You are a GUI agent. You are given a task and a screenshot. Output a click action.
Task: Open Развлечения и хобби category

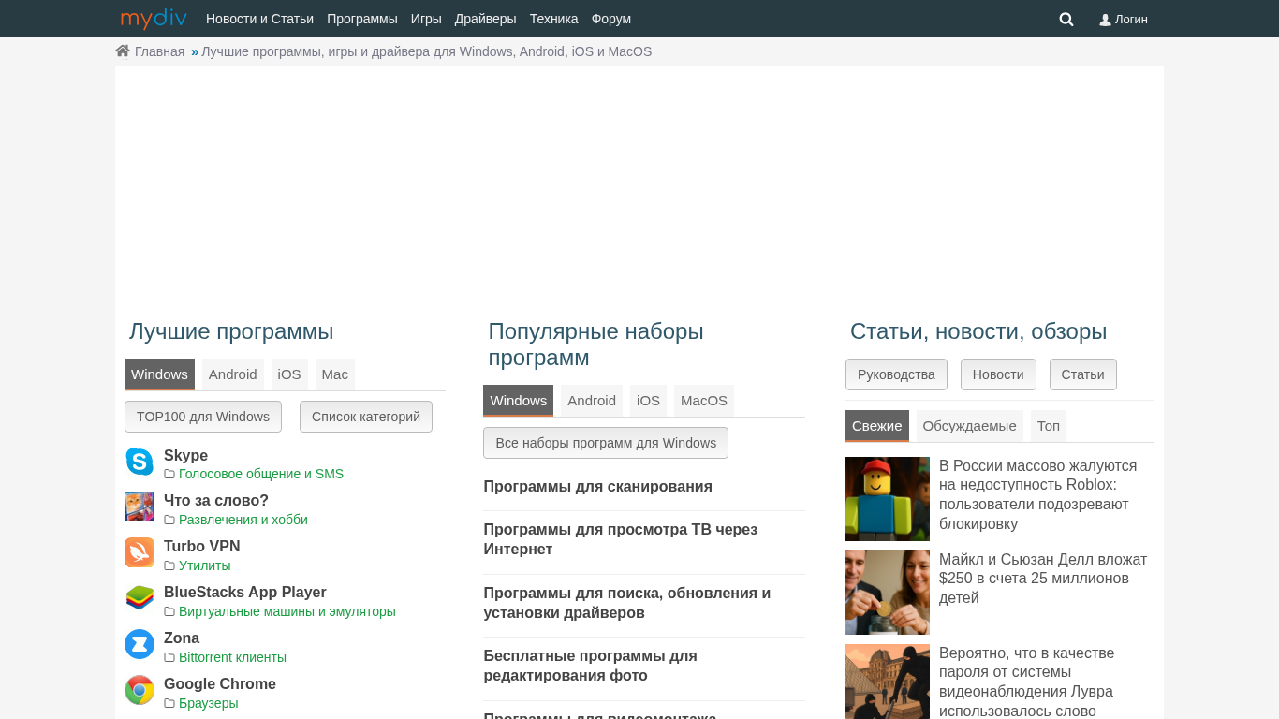[243, 520]
